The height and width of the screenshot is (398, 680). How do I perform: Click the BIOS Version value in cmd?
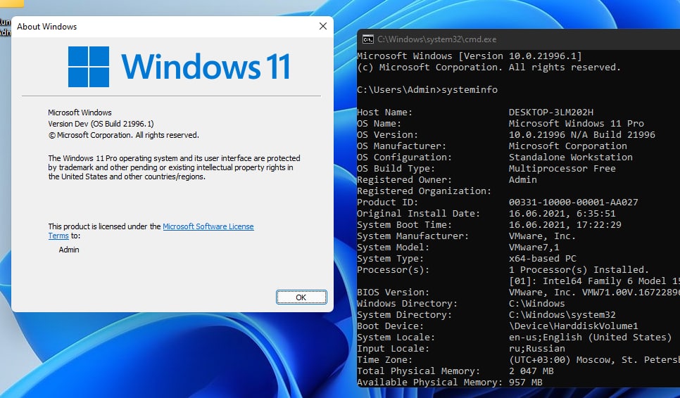click(594, 293)
